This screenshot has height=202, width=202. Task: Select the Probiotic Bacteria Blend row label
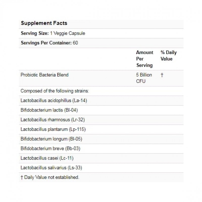tap(44, 75)
